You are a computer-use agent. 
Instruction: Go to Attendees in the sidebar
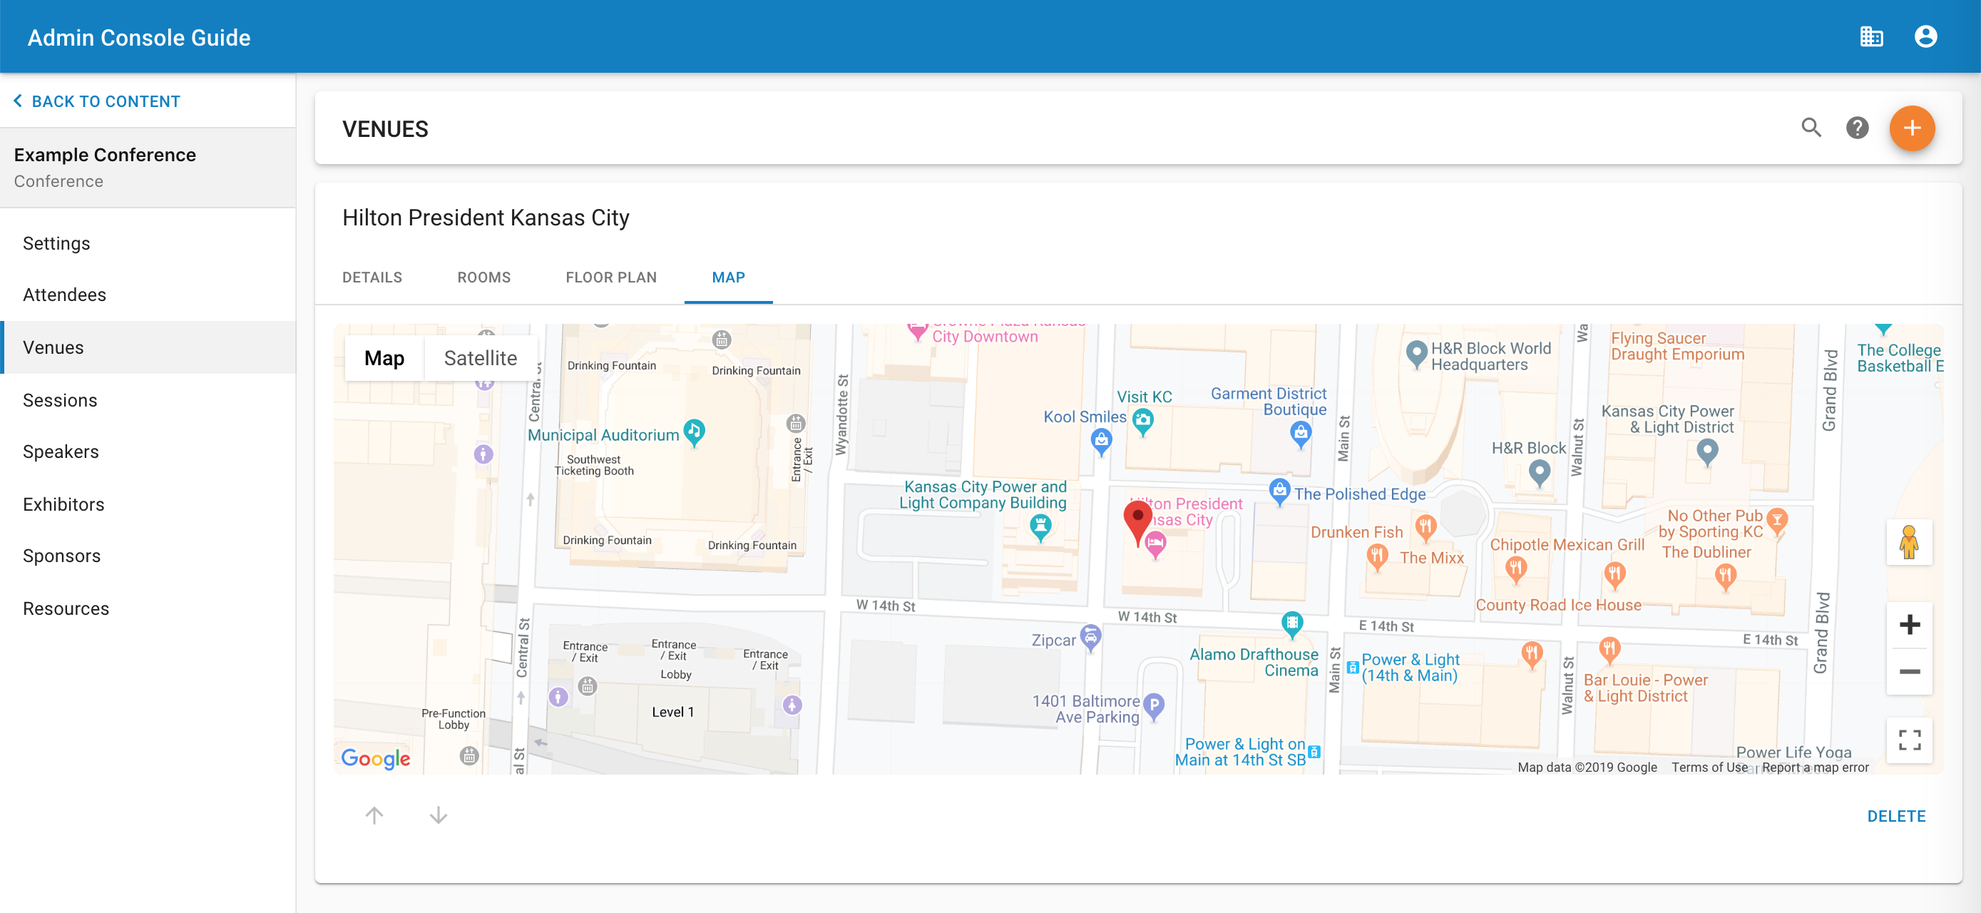pyautogui.click(x=148, y=295)
